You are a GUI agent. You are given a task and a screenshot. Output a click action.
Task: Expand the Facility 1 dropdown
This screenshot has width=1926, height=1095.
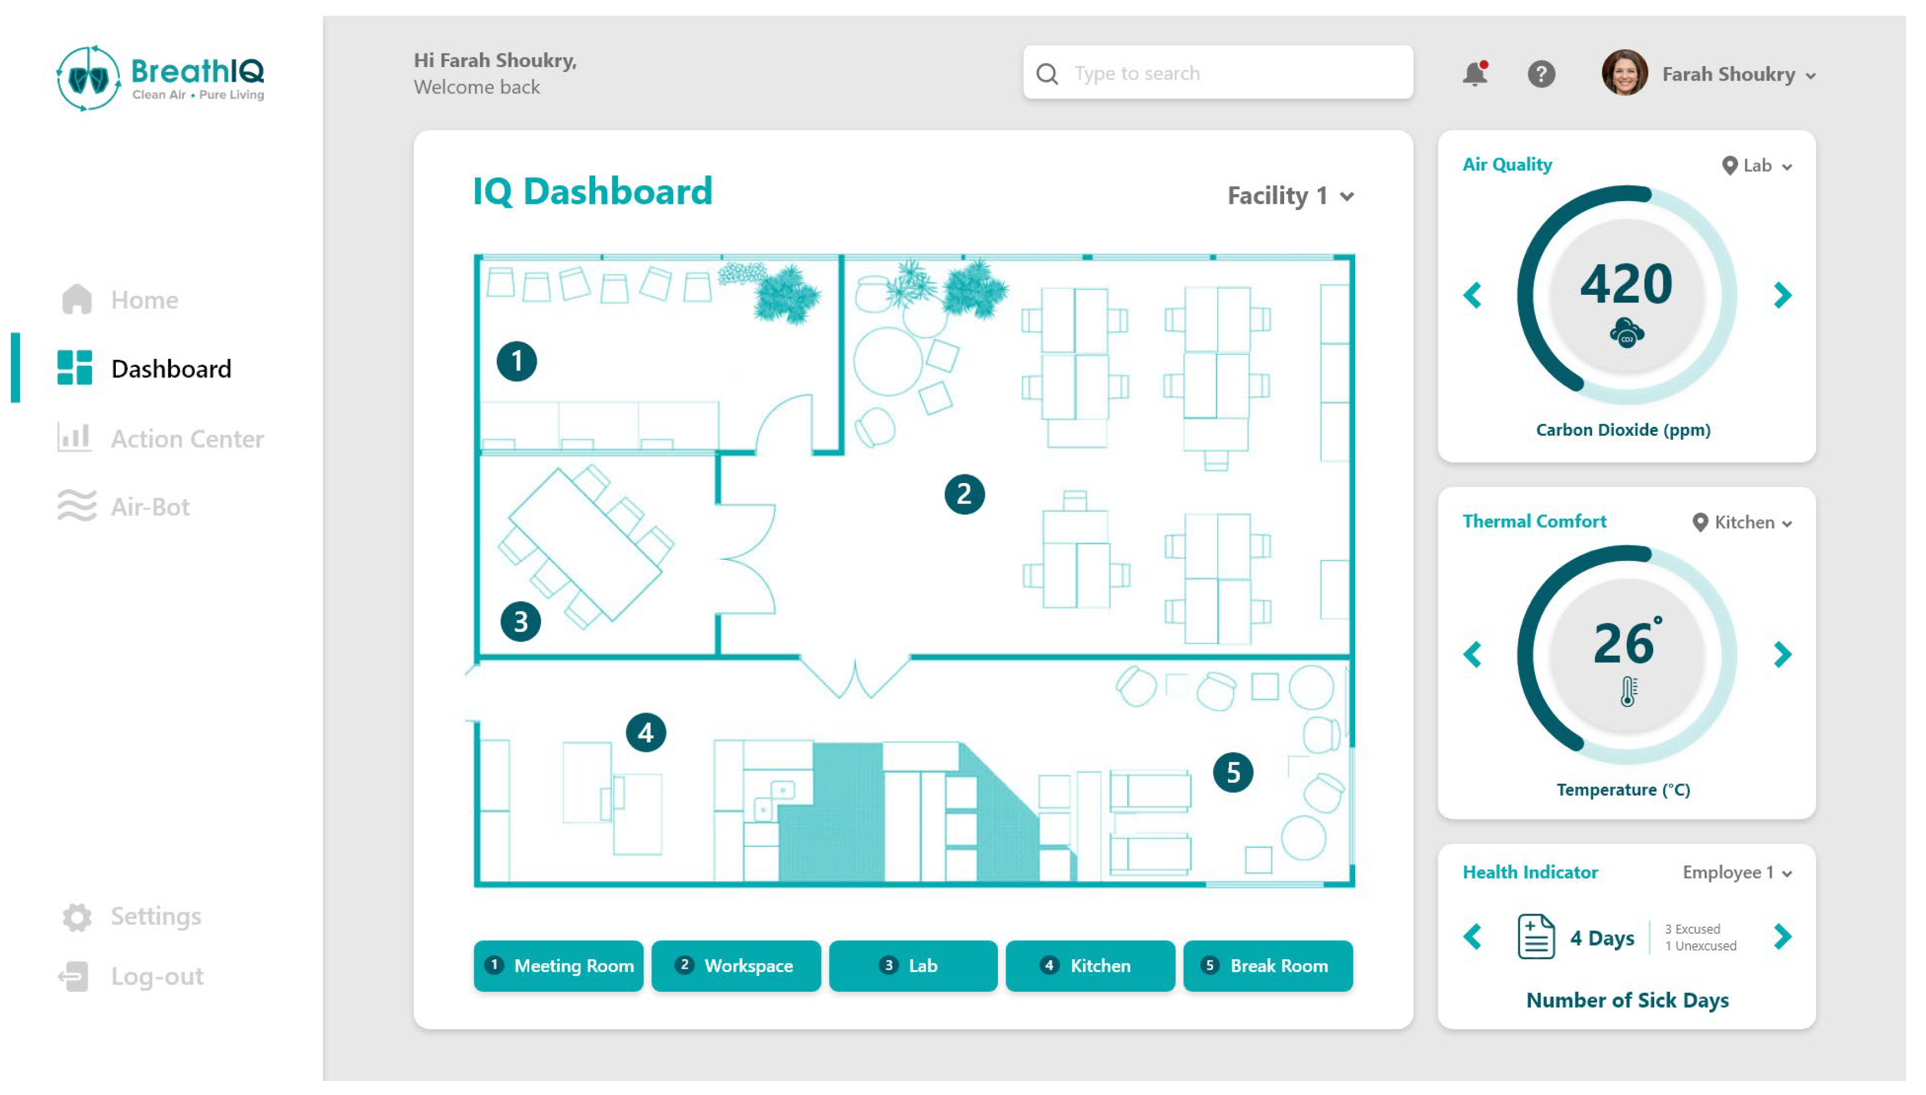click(x=1291, y=195)
